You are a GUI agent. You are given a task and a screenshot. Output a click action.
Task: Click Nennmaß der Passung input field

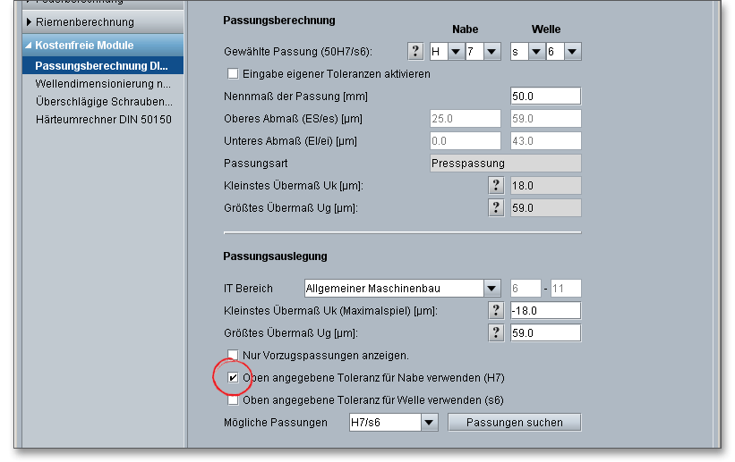click(545, 96)
